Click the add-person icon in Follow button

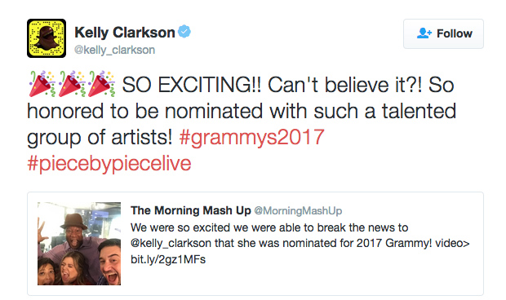click(x=424, y=33)
